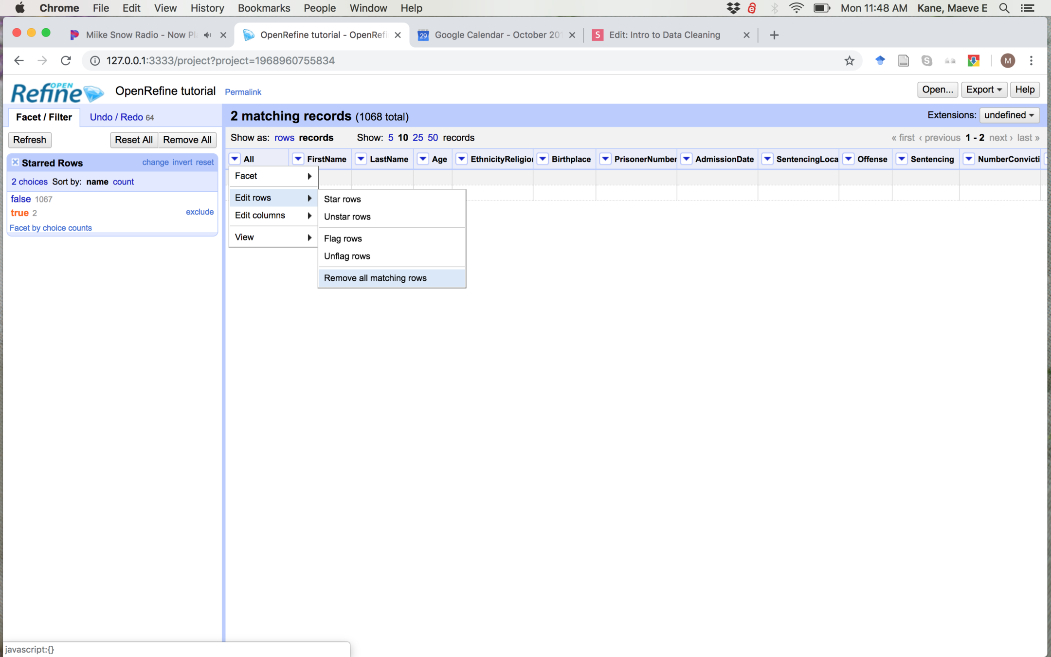Switch view mode to rows
This screenshot has width=1051, height=657.
pyautogui.click(x=284, y=138)
